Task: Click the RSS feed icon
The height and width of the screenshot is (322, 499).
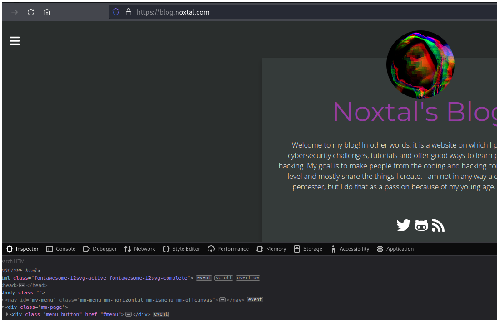Action: click(x=438, y=225)
